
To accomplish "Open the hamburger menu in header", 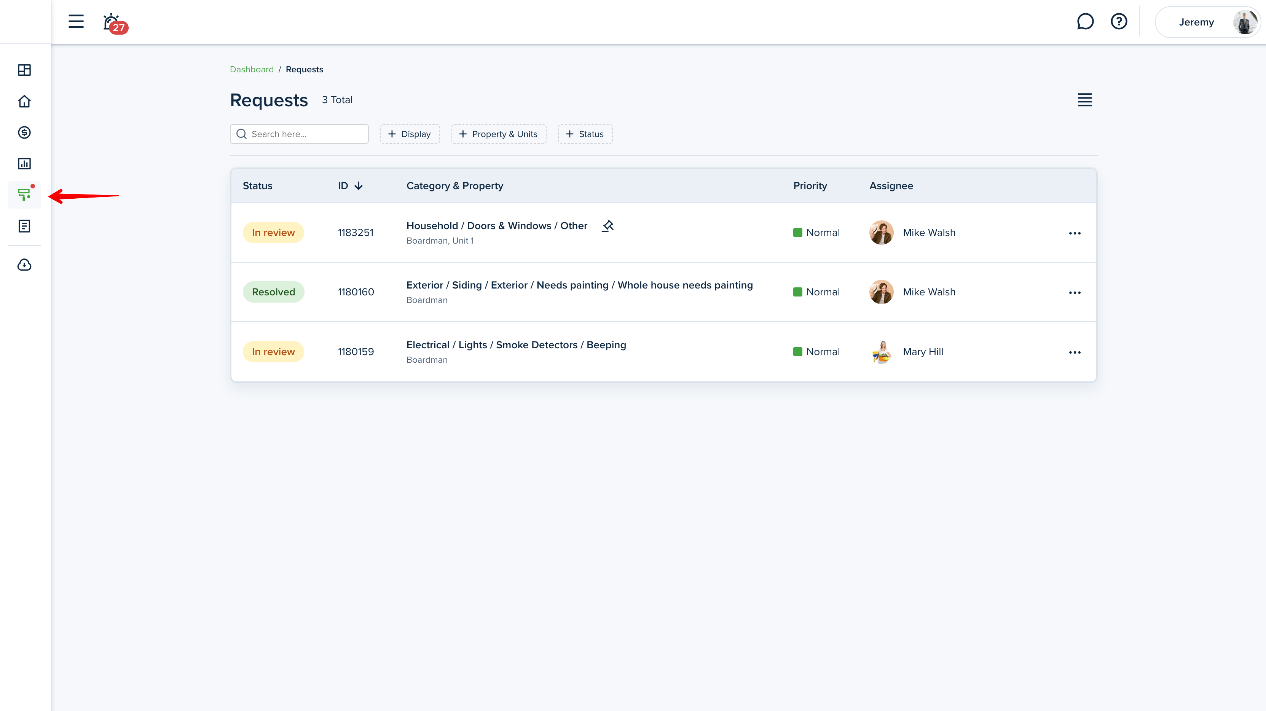I will coord(76,22).
